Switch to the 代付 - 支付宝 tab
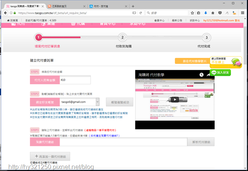The width and height of the screenshot is (248, 171). [108, 6]
